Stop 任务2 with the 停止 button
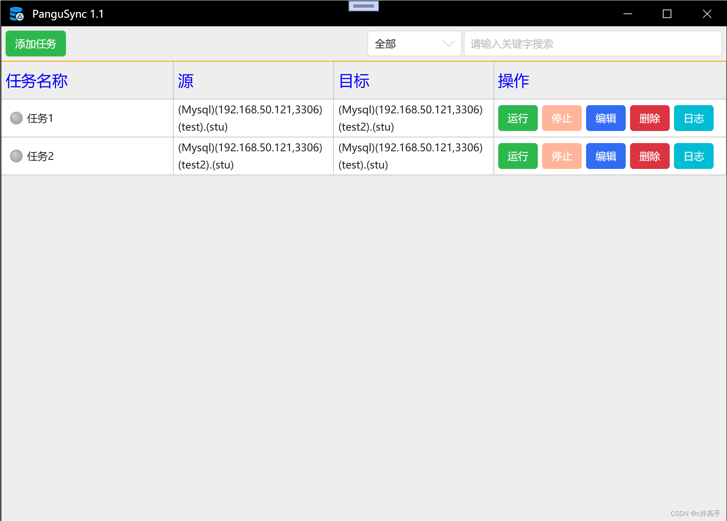 pyautogui.click(x=562, y=156)
